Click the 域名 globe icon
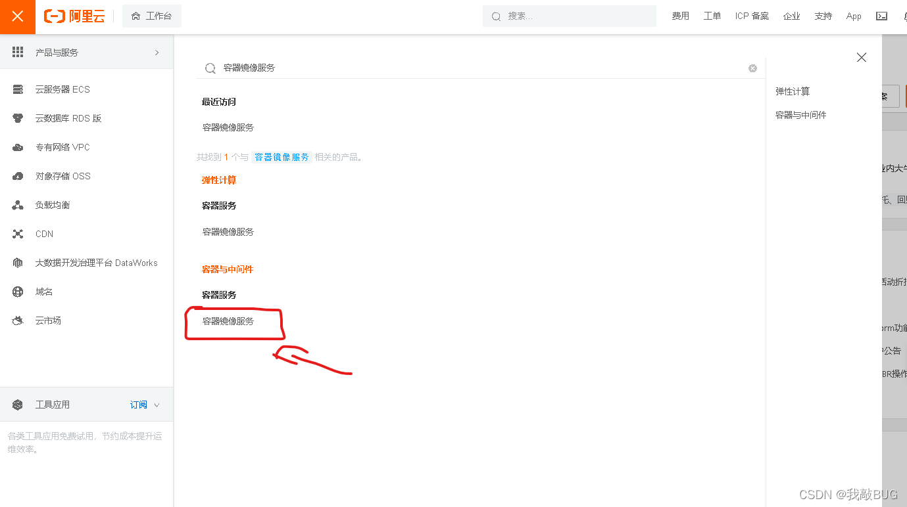The image size is (907, 507). click(x=18, y=292)
